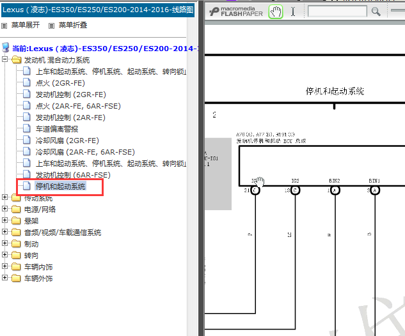
Task: Collapse the 发动机 混合动力系统 folder
Action: click(4, 59)
